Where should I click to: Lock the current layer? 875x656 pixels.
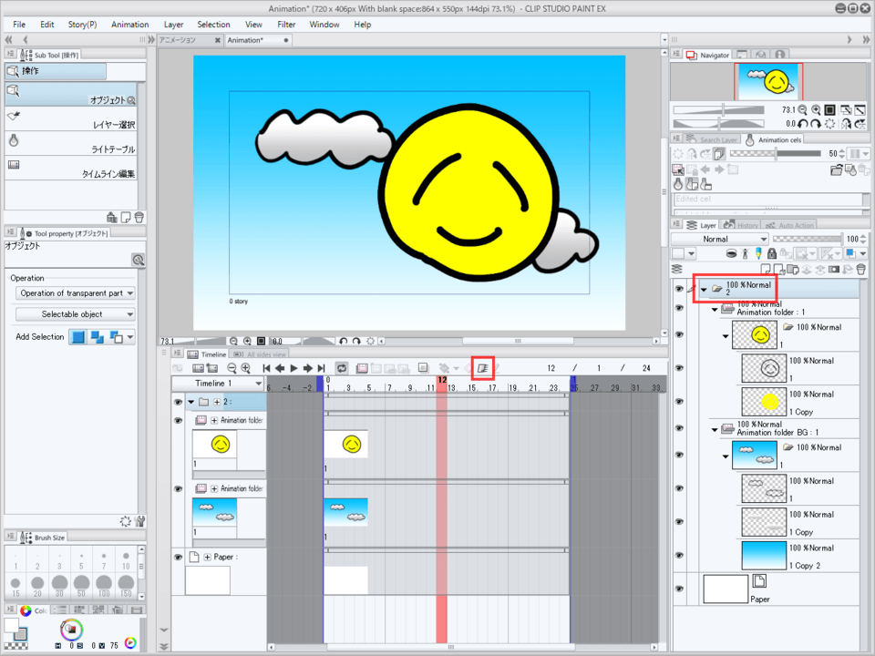[x=773, y=253]
